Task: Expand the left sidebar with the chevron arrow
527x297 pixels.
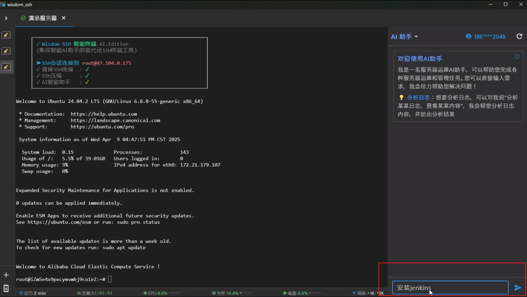Action: (x=6, y=18)
